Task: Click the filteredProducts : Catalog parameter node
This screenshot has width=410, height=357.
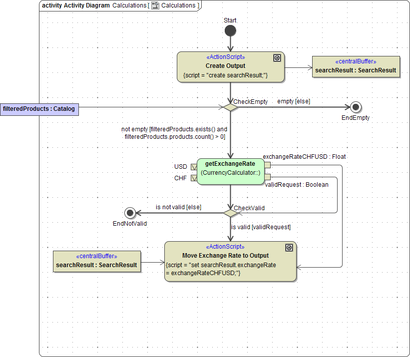Action: [x=39, y=109]
